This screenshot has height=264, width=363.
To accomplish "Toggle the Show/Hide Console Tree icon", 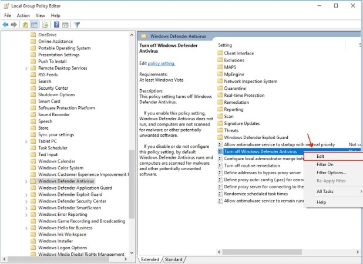I will point(35,25).
